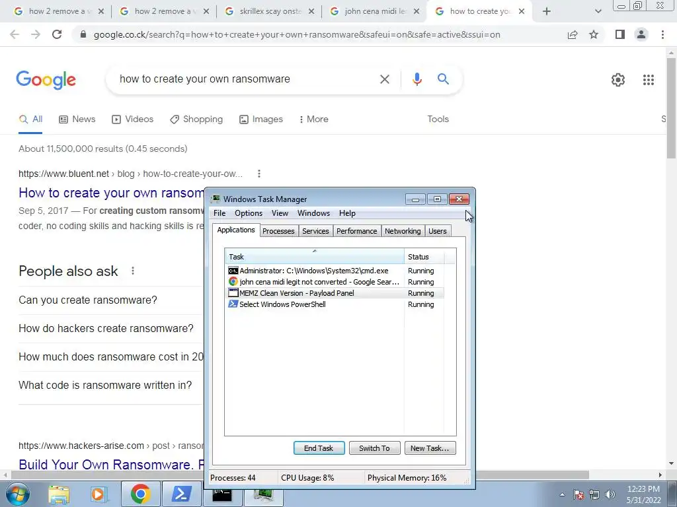Viewport: 677px width, 507px height.
Task: Reload the page in Chrome
Action: tap(57, 34)
